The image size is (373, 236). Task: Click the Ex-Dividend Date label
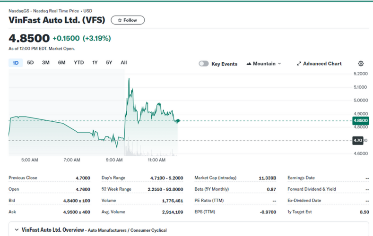tap(304, 201)
